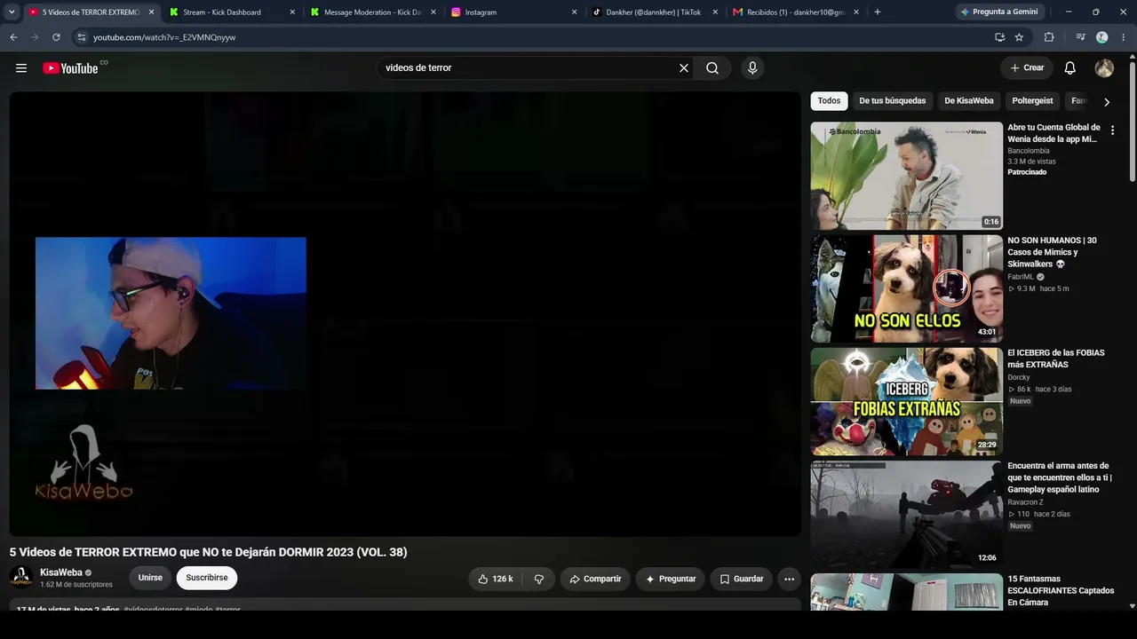The image size is (1137, 639).
Task: Open the 12:06 gameplay video thumbnail
Action: (x=907, y=514)
